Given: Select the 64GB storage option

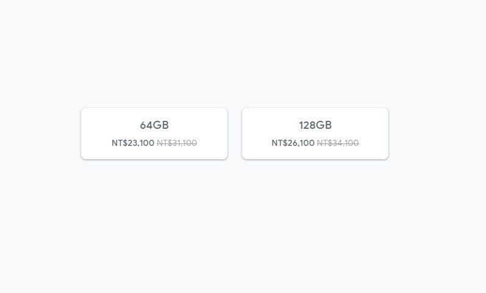Looking at the screenshot, I should pyautogui.click(x=154, y=134).
